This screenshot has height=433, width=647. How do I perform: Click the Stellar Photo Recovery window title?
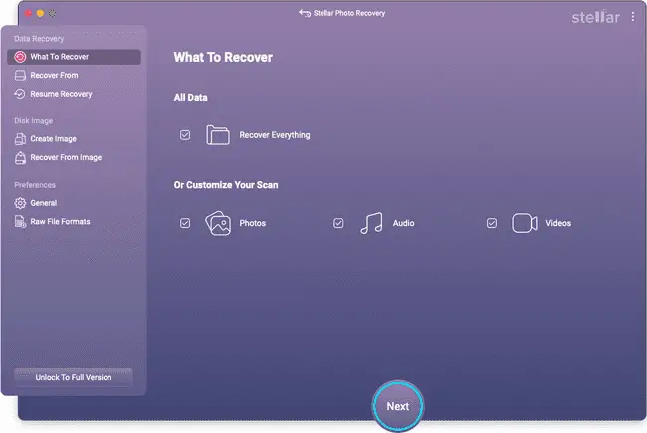pos(349,13)
